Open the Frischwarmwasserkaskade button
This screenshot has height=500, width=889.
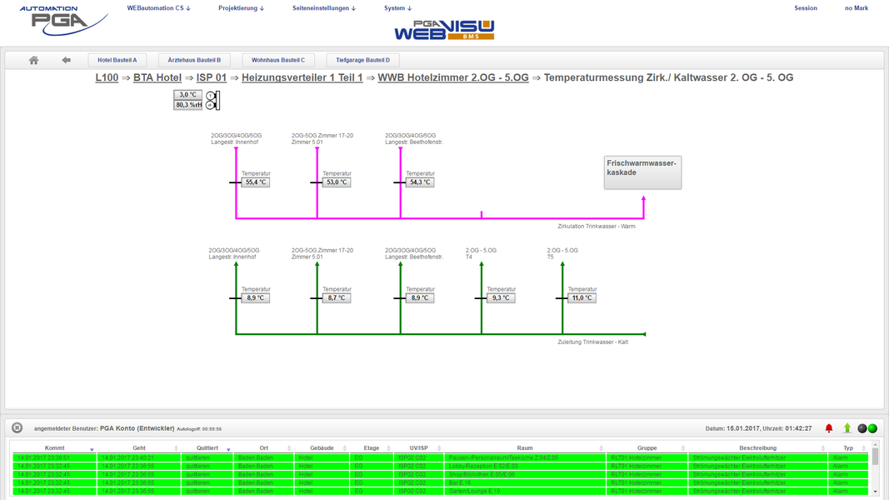pyautogui.click(x=642, y=172)
